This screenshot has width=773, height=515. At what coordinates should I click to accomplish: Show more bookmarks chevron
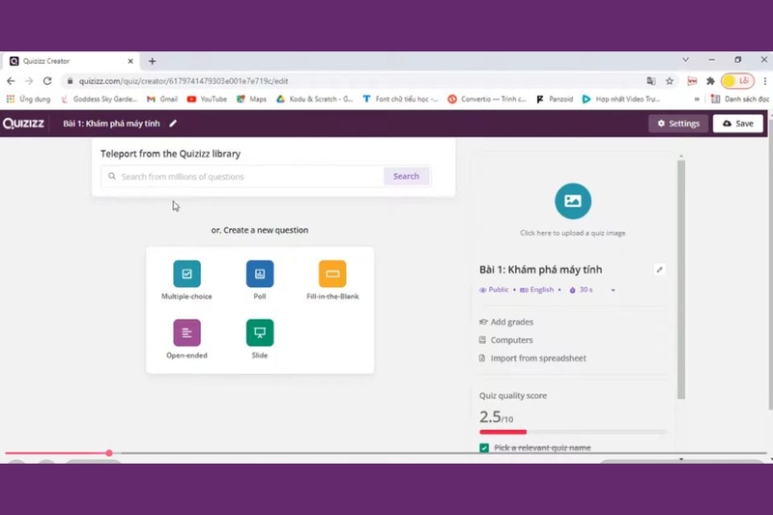697,100
